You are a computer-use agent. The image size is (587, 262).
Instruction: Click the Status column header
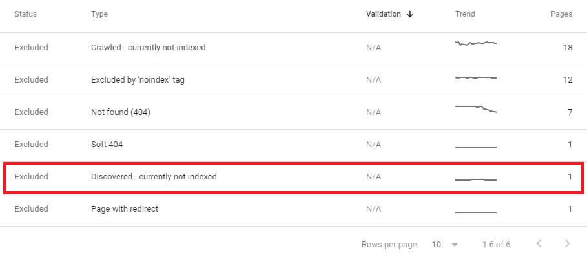point(25,14)
